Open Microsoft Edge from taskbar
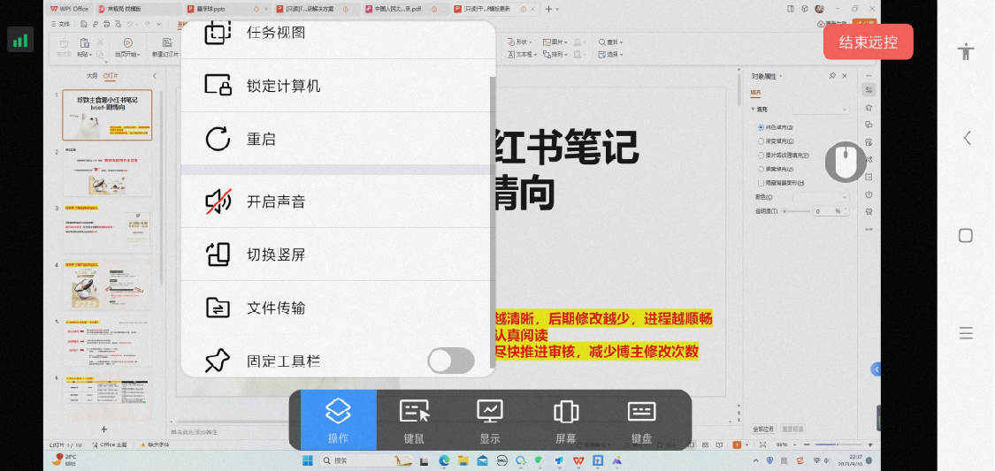Image resolution: width=995 pixels, height=471 pixels. pos(444,460)
